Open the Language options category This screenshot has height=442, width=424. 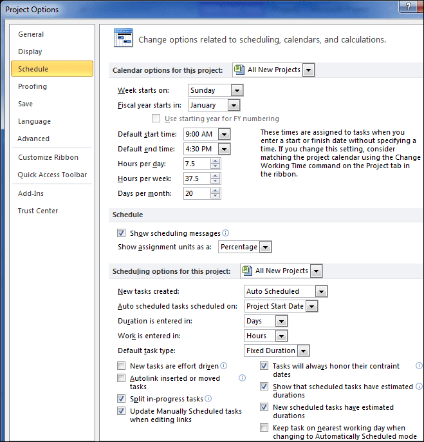pos(52,121)
